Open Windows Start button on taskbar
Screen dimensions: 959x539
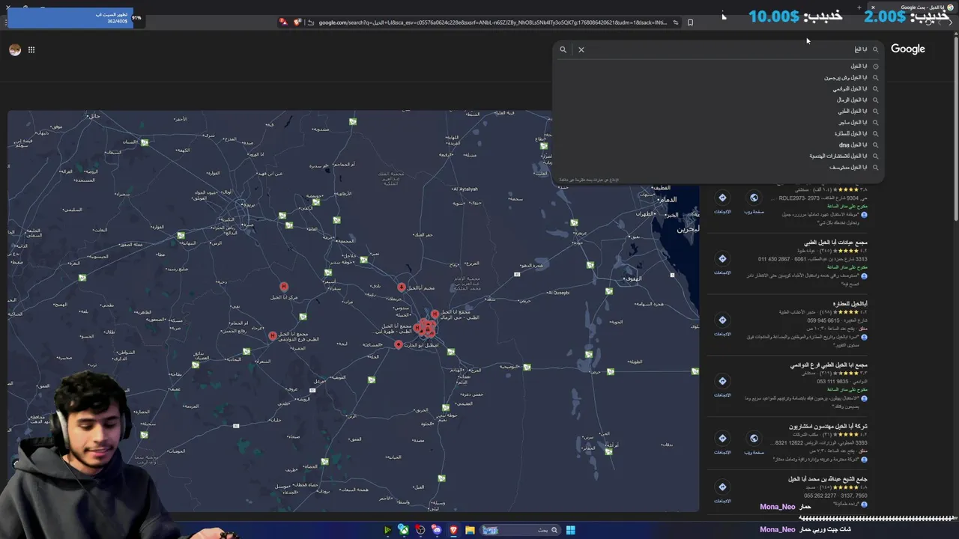(x=570, y=530)
